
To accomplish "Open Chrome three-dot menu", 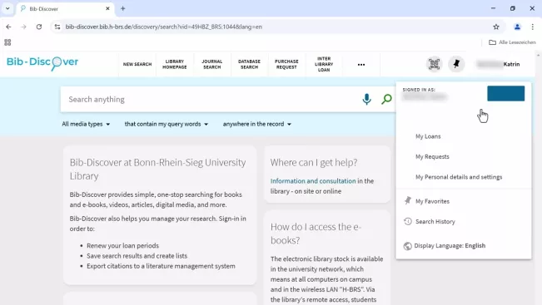I will click(x=532, y=27).
